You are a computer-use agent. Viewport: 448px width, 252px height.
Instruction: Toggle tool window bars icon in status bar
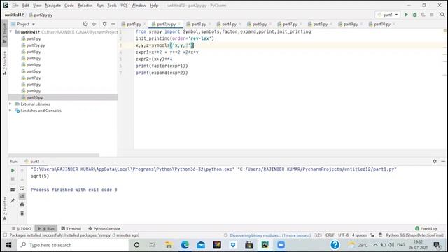pyautogui.click(x=5, y=235)
